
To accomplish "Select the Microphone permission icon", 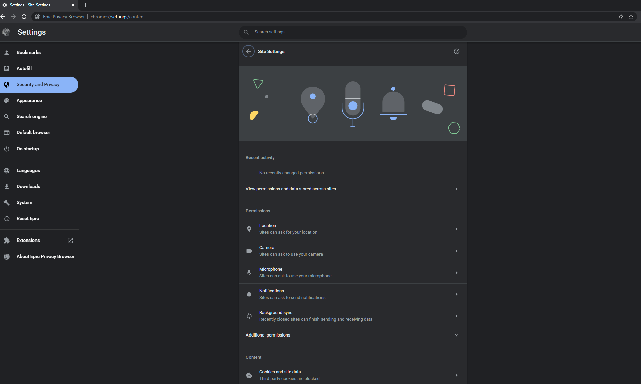I will point(249,272).
